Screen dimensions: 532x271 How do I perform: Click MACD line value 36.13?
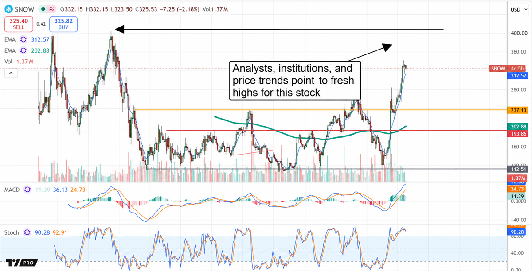[x=60, y=190]
